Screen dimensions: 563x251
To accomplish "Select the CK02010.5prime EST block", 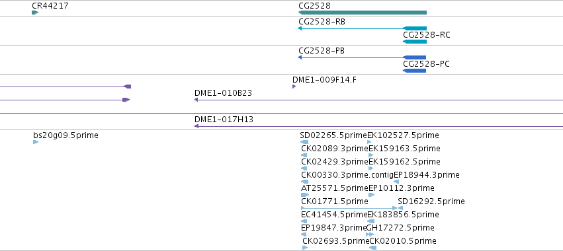I will (372, 248).
